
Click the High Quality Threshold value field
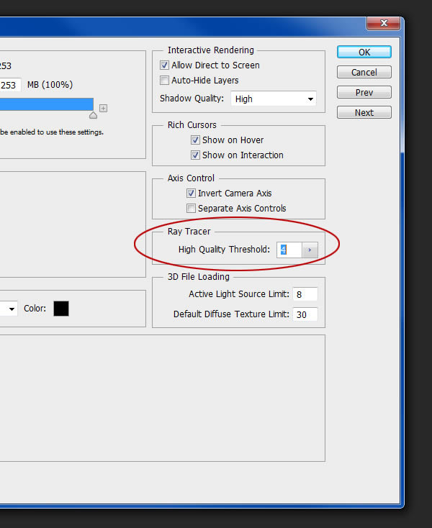coord(289,250)
